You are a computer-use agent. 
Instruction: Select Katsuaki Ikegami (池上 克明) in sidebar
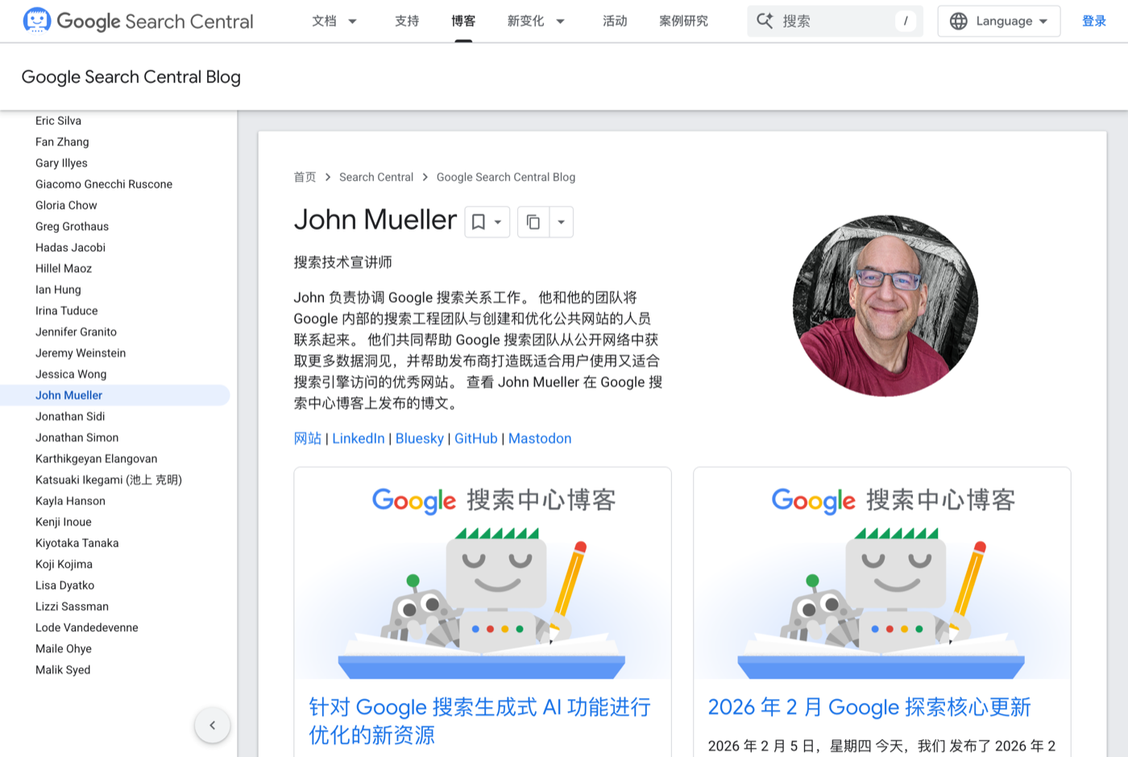[x=109, y=480]
